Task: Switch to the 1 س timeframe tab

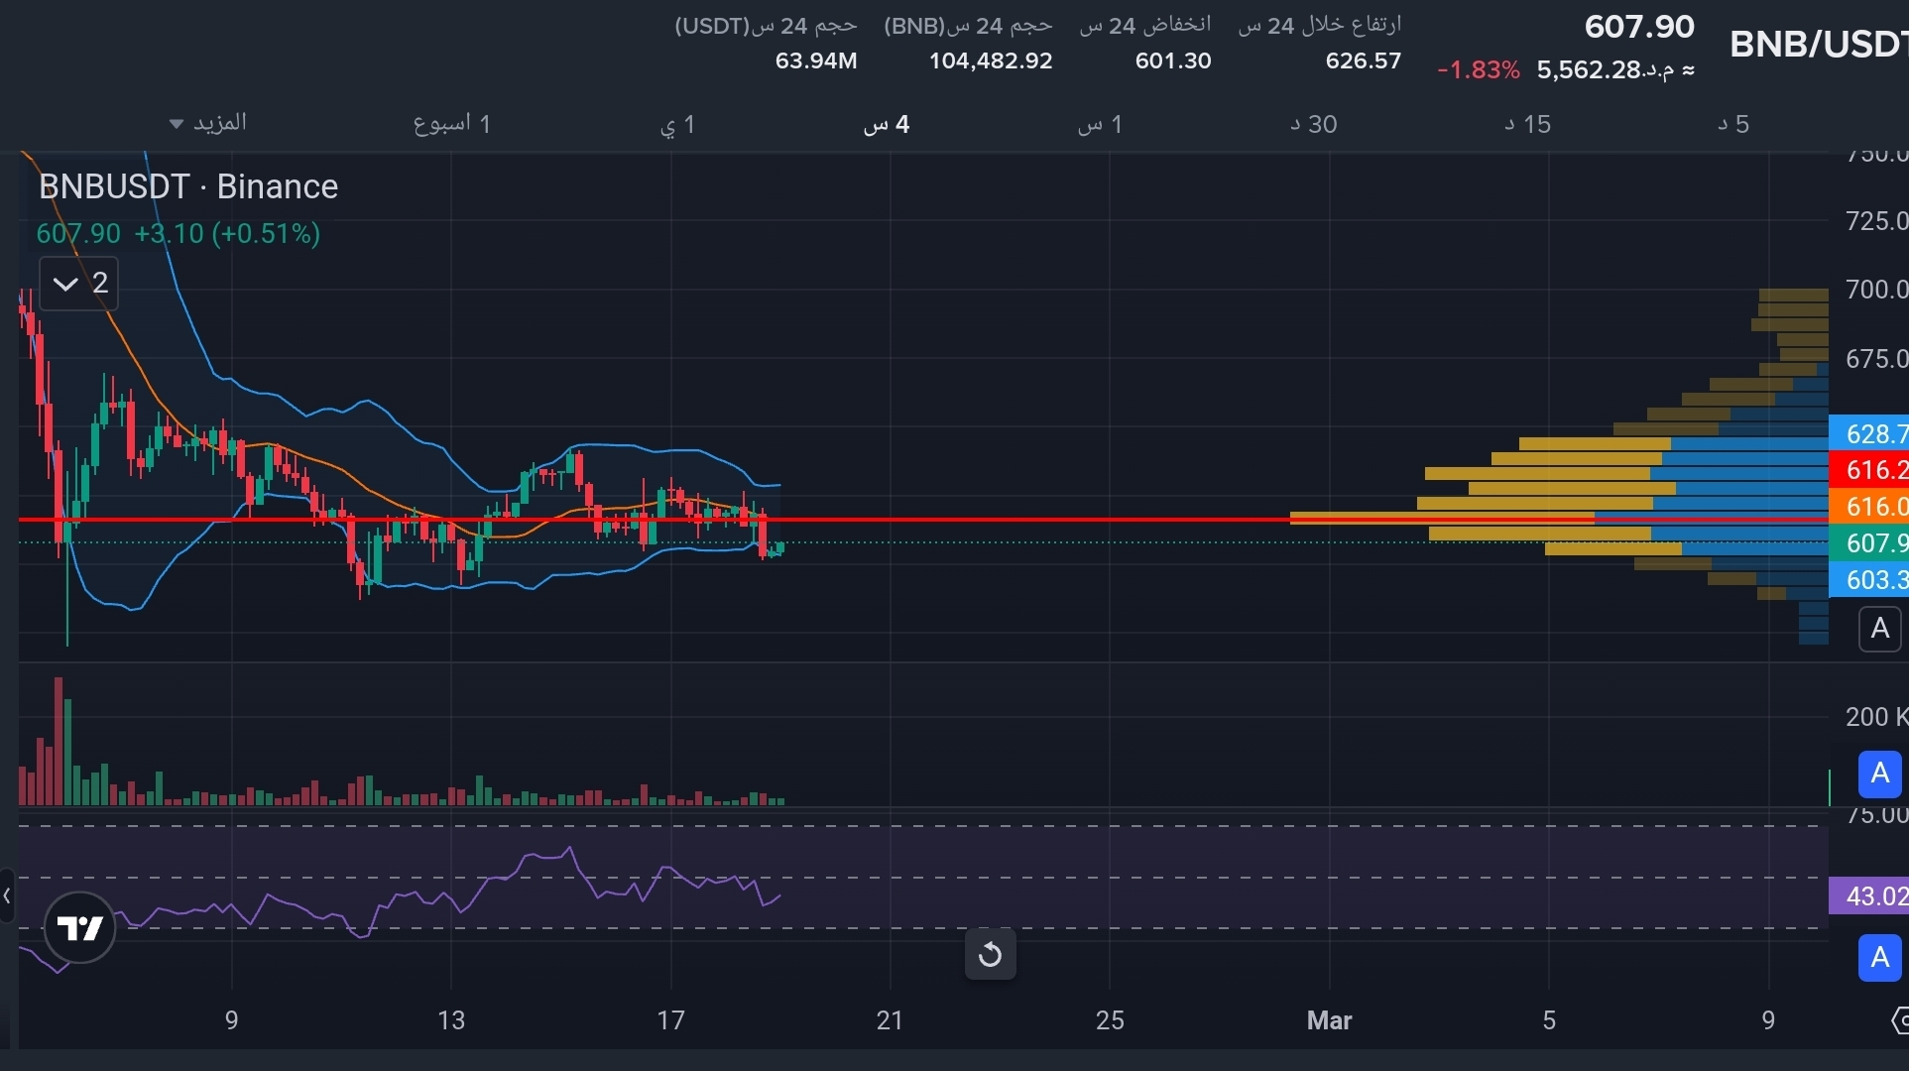Action: click(x=1100, y=124)
